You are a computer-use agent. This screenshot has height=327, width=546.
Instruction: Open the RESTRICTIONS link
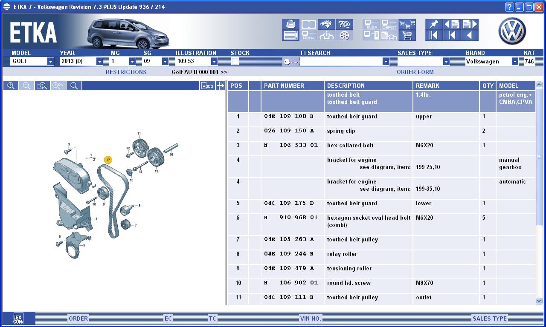(126, 72)
